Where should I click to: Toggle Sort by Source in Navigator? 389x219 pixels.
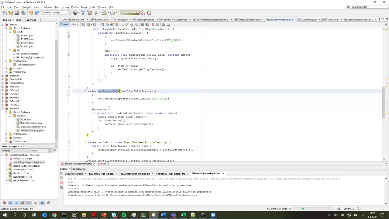click(48, 203)
